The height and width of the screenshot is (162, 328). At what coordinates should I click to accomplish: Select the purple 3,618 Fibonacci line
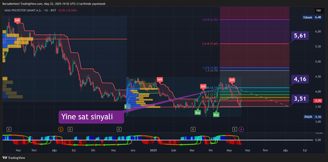[254, 20]
